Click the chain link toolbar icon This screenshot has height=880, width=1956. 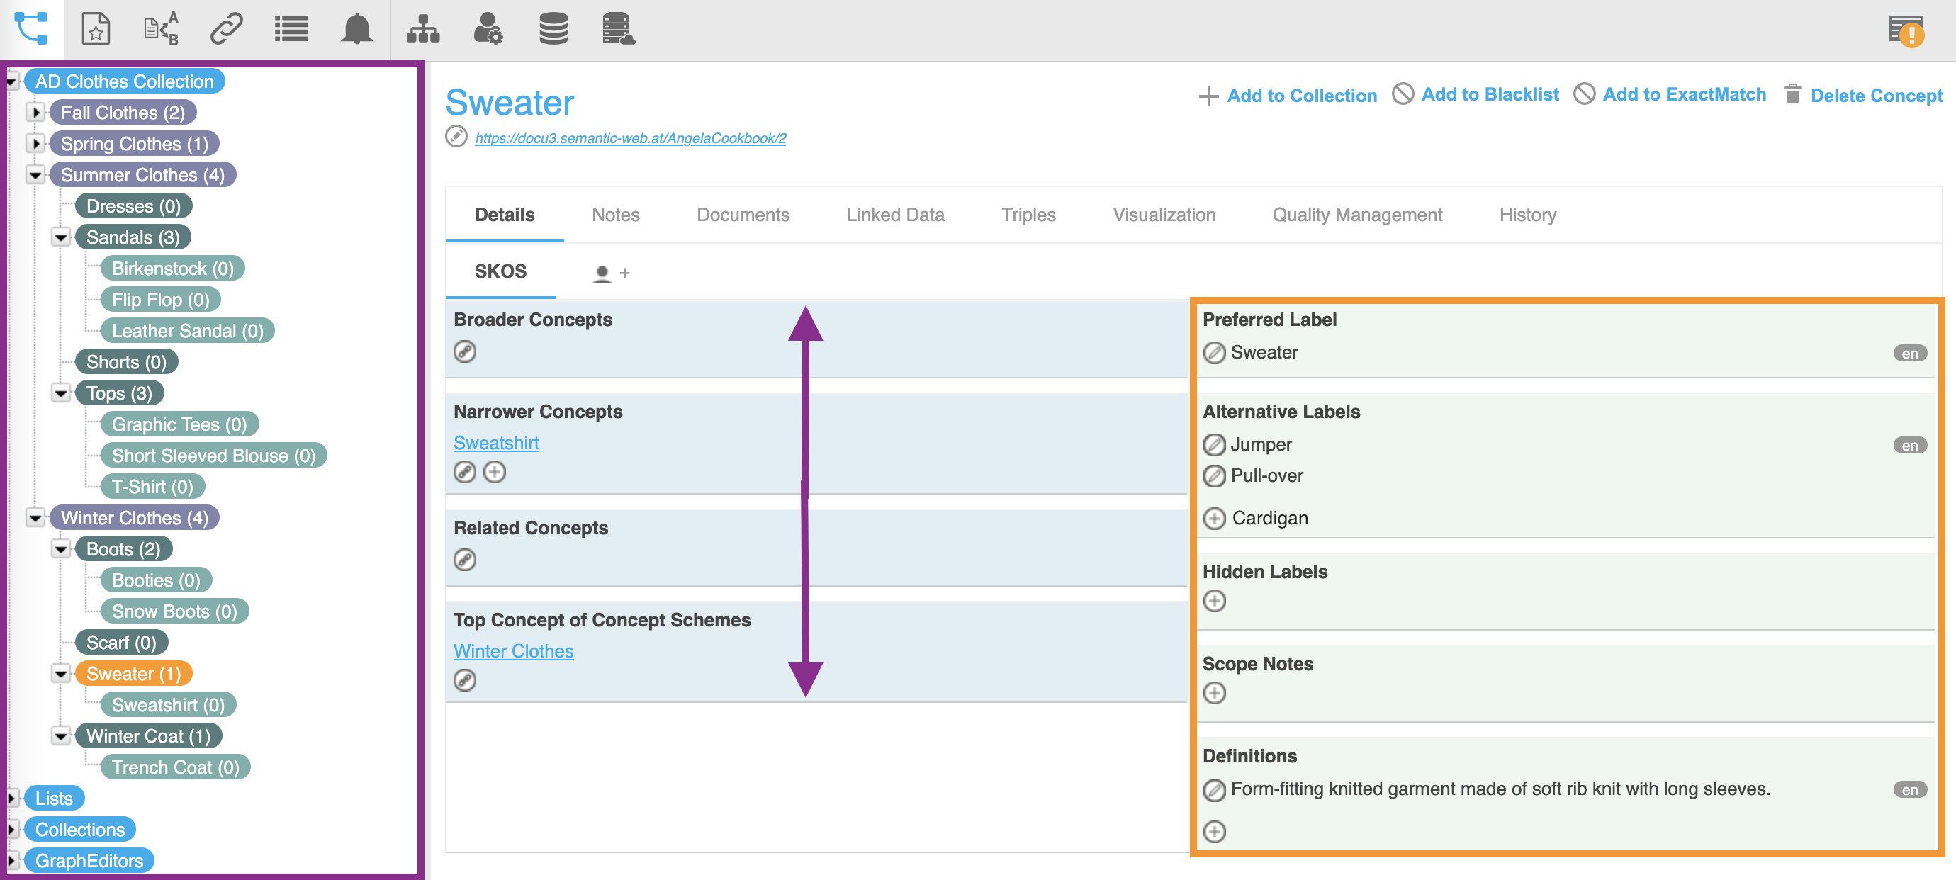[226, 29]
